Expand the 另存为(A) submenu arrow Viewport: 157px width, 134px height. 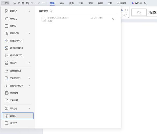click(x=29, y=33)
